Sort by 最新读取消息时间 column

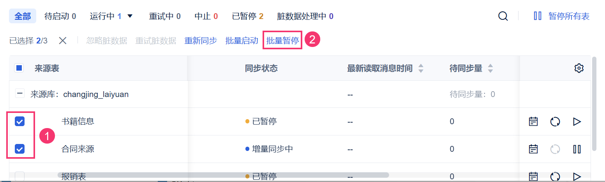420,68
